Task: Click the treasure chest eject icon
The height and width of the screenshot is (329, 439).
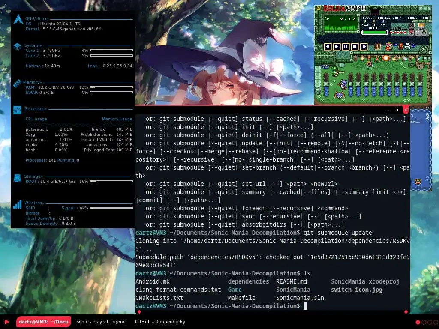Action: [x=378, y=46]
